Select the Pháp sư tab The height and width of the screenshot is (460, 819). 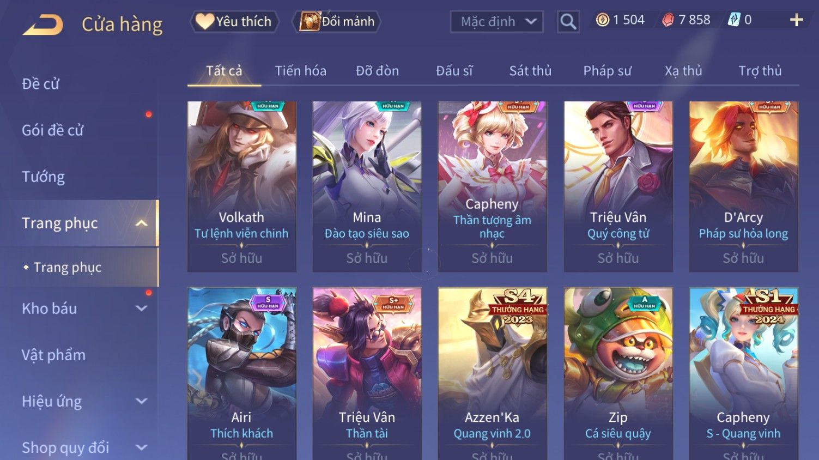point(607,71)
